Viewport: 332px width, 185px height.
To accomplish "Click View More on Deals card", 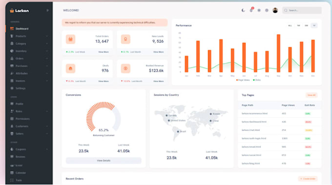I will click(x=104, y=81).
